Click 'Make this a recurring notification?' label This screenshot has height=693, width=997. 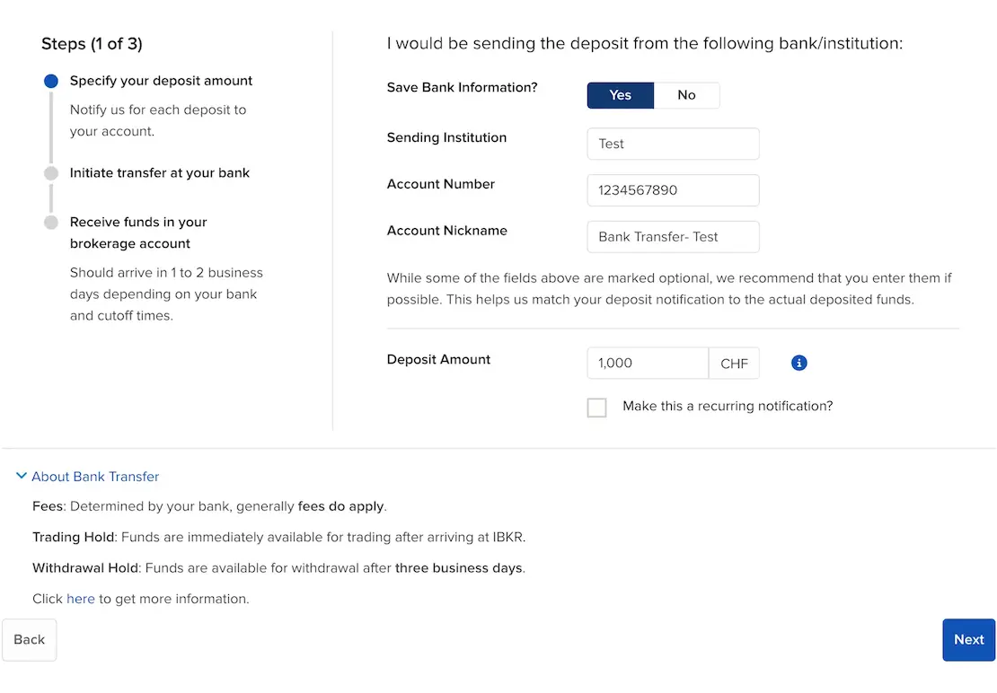tap(728, 407)
